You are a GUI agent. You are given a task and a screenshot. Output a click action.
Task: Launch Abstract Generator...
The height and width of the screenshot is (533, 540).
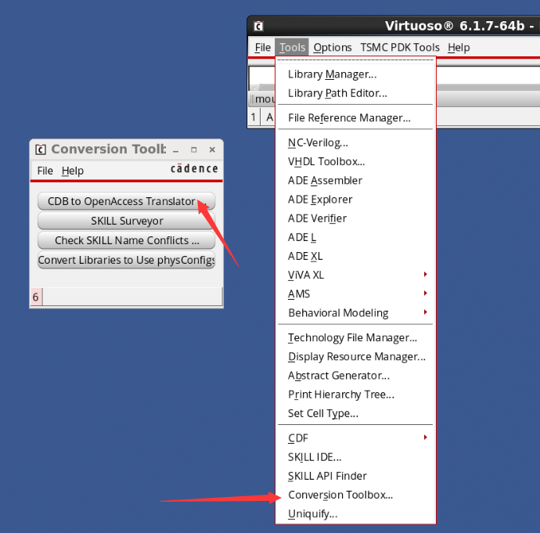[x=355, y=376]
